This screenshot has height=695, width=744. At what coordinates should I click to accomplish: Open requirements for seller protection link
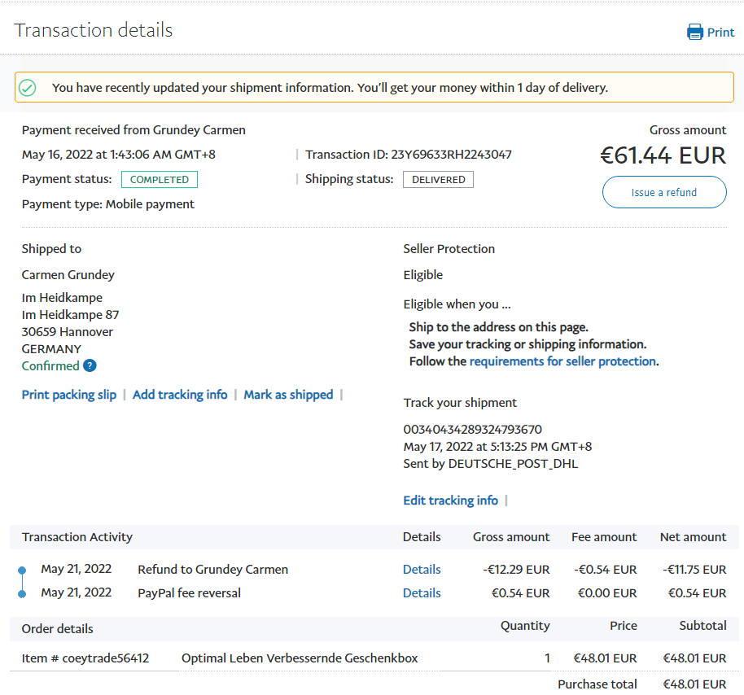[x=562, y=361]
